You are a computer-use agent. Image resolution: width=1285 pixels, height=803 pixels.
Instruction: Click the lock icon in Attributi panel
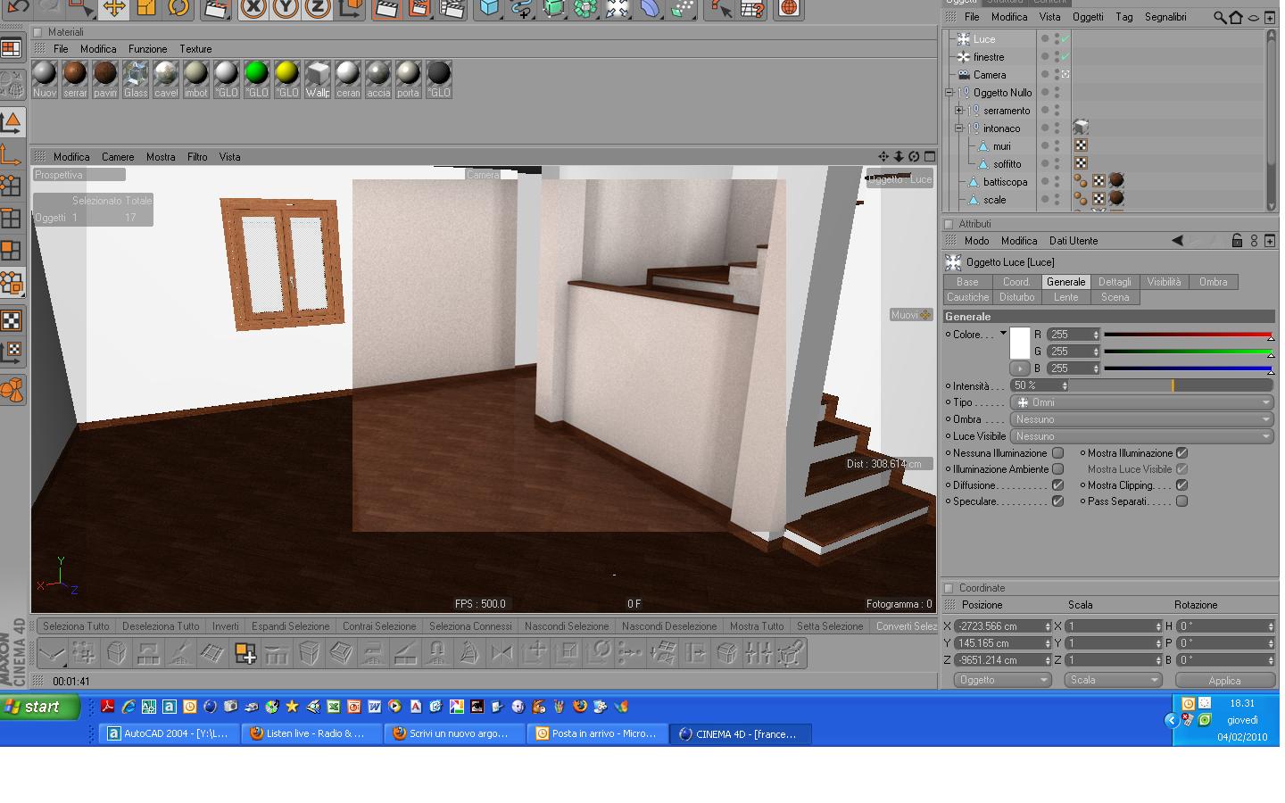pyautogui.click(x=1237, y=241)
